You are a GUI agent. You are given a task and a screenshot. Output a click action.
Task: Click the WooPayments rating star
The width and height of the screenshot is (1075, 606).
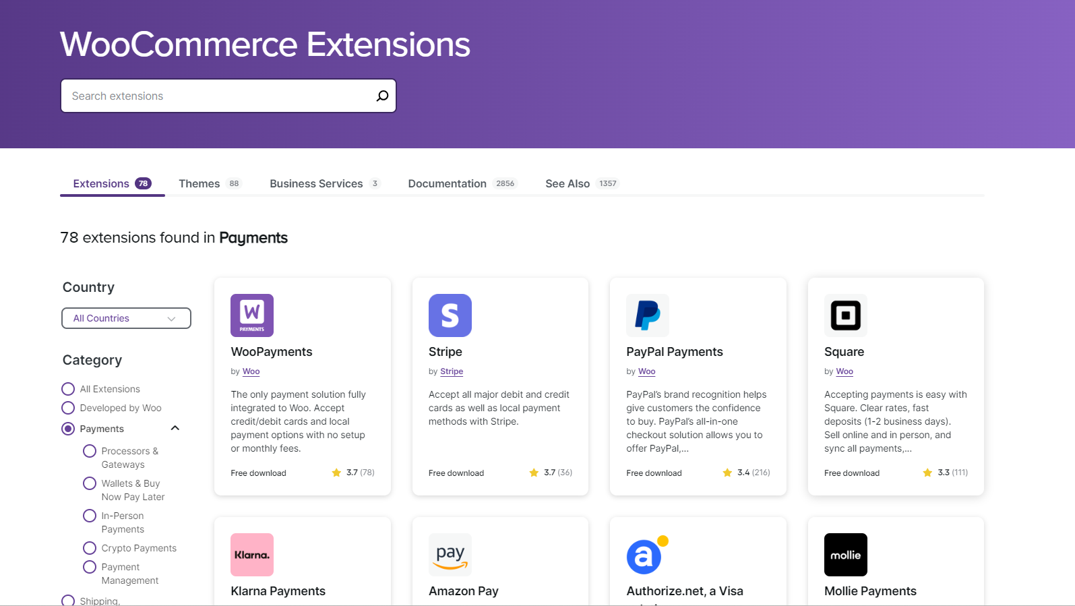(x=336, y=473)
